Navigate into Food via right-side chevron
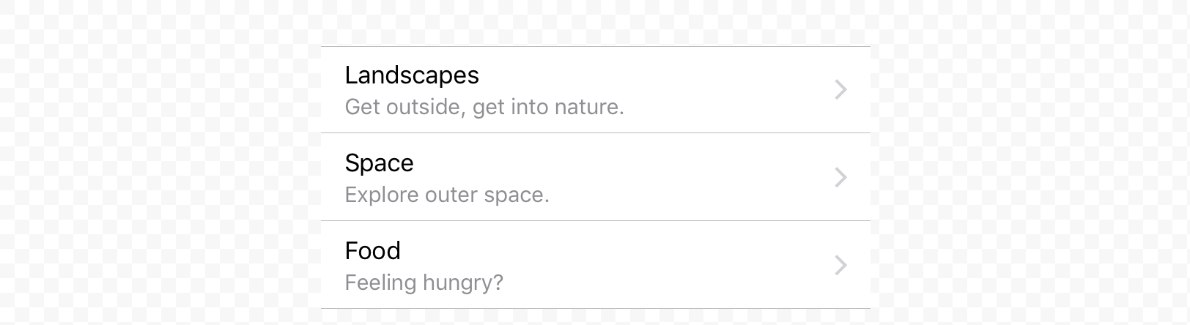 (840, 266)
